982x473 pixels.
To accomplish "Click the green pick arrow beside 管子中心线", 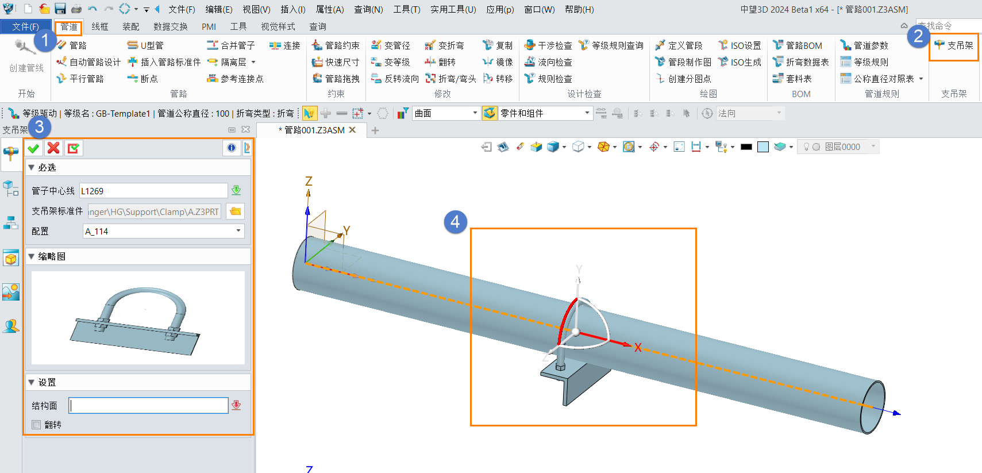I will tap(236, 190).
